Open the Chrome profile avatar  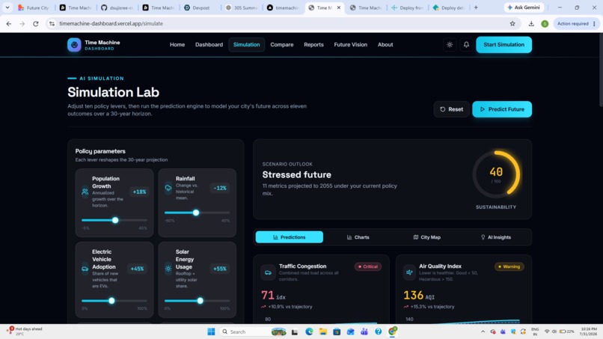tap(545, 23)
